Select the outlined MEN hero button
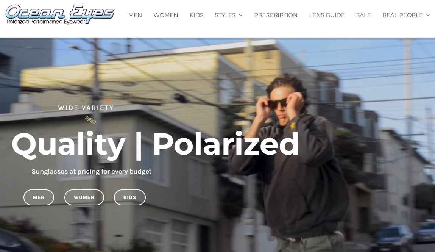 (x=39, y=197)
